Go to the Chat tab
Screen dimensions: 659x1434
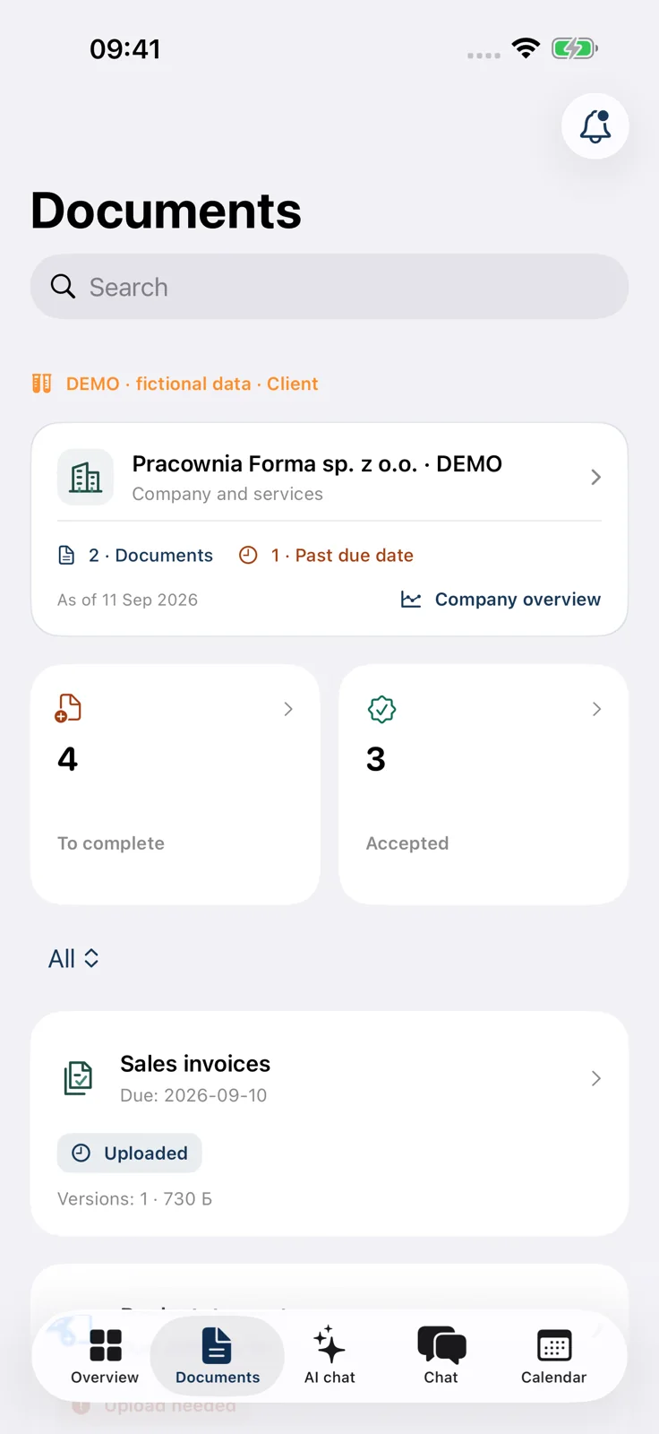click(x=441, y=1355)
